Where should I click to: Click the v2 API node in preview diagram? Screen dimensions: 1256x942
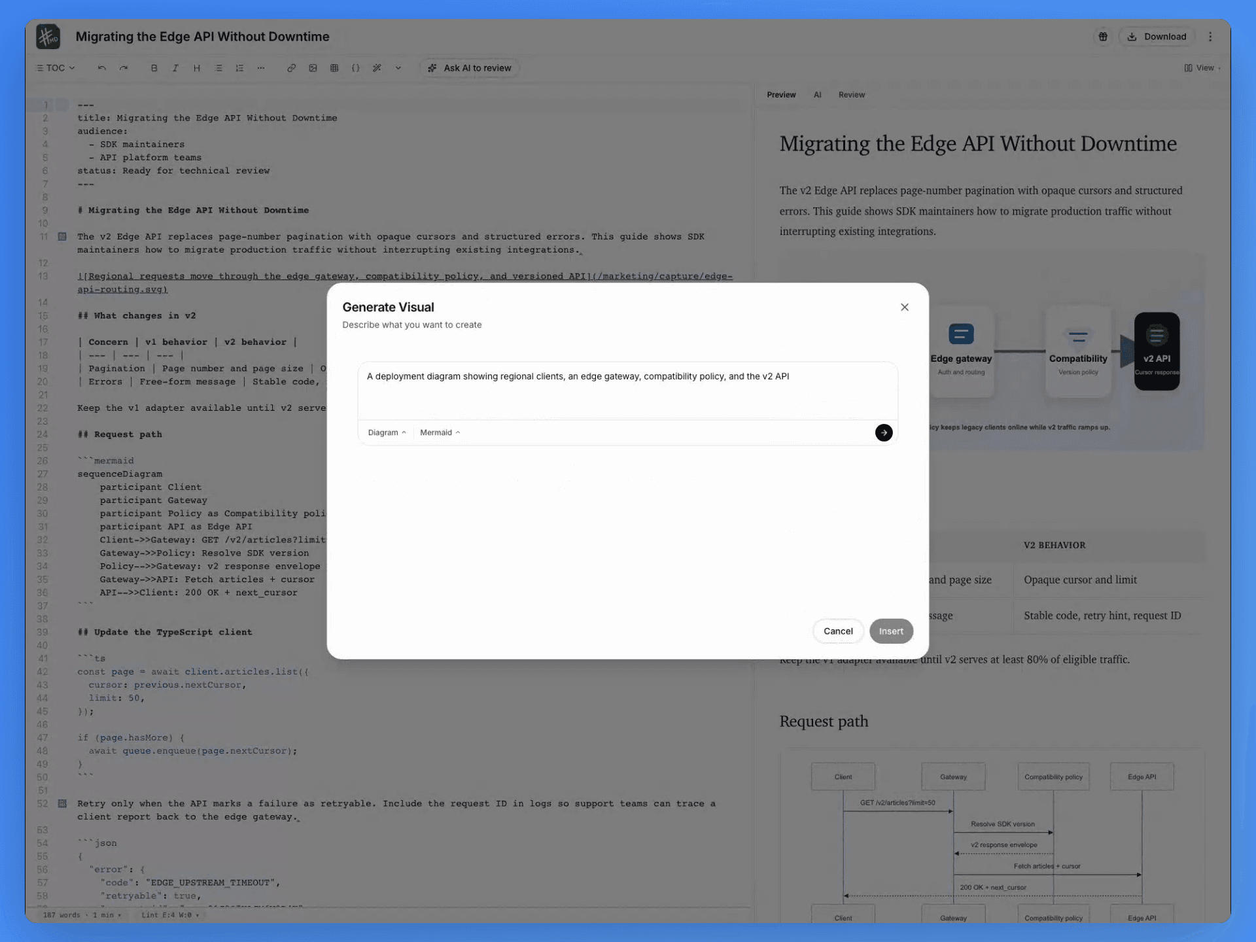click(x=1157, y=351)
